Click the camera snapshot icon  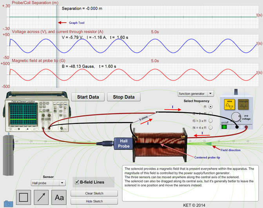[x=7, y=204]
